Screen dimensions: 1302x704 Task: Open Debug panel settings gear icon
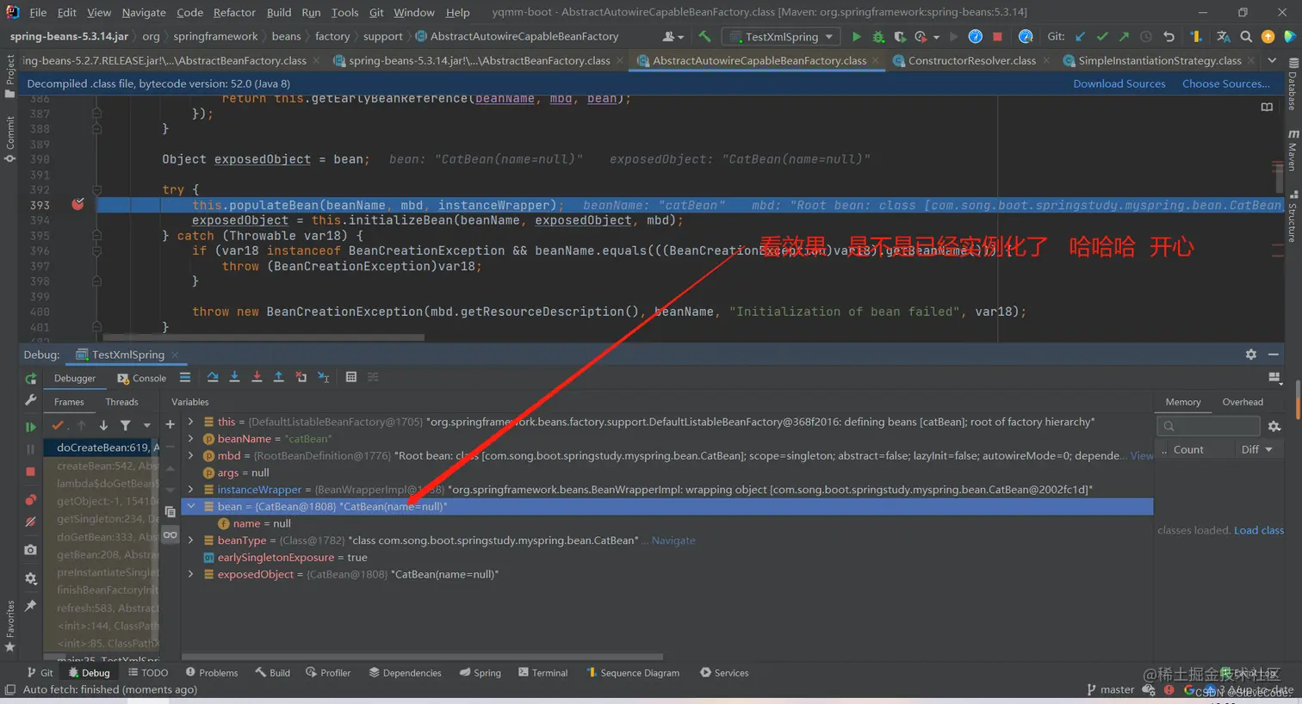[1250, 355]
